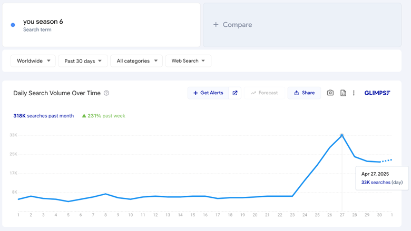Click the peak data point on April 27

click(342, 135)
